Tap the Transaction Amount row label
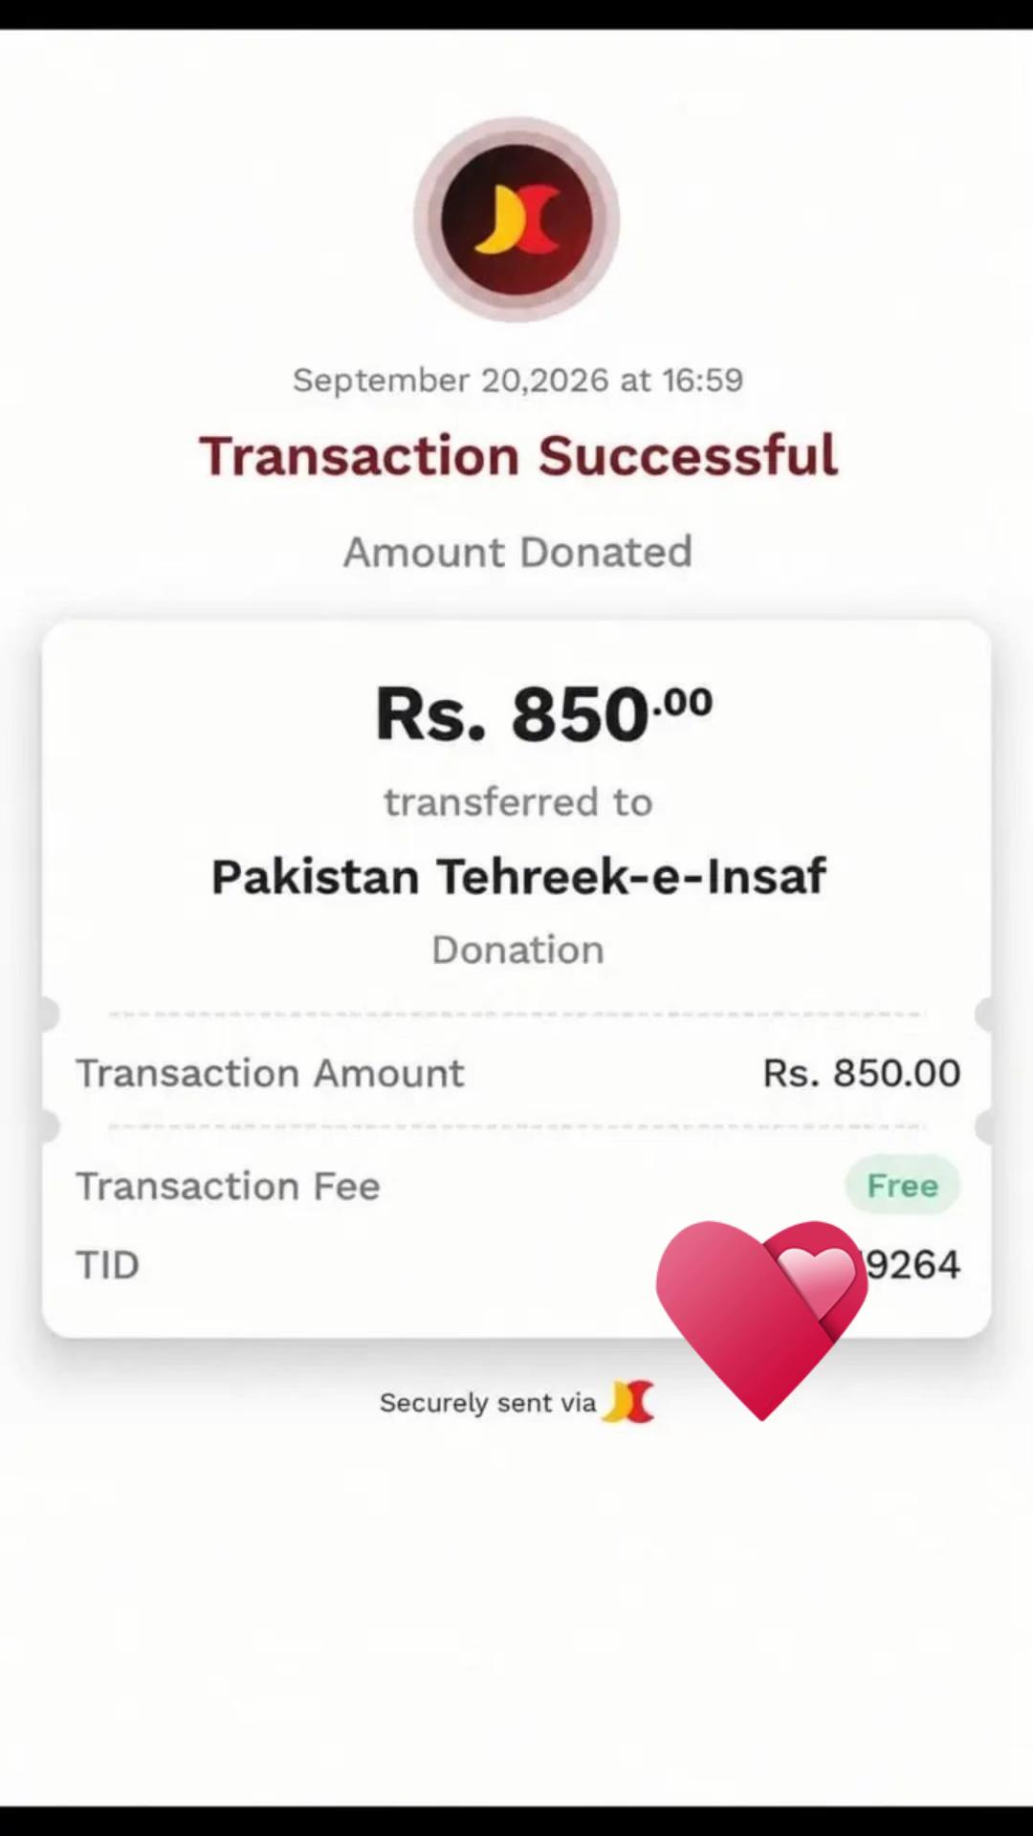Screen dimensions: 1033x1836 pyautogui.click(x=270, y=1073)
